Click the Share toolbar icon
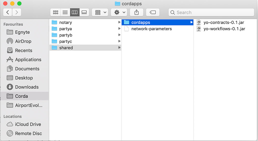 [x=136, y=12]
